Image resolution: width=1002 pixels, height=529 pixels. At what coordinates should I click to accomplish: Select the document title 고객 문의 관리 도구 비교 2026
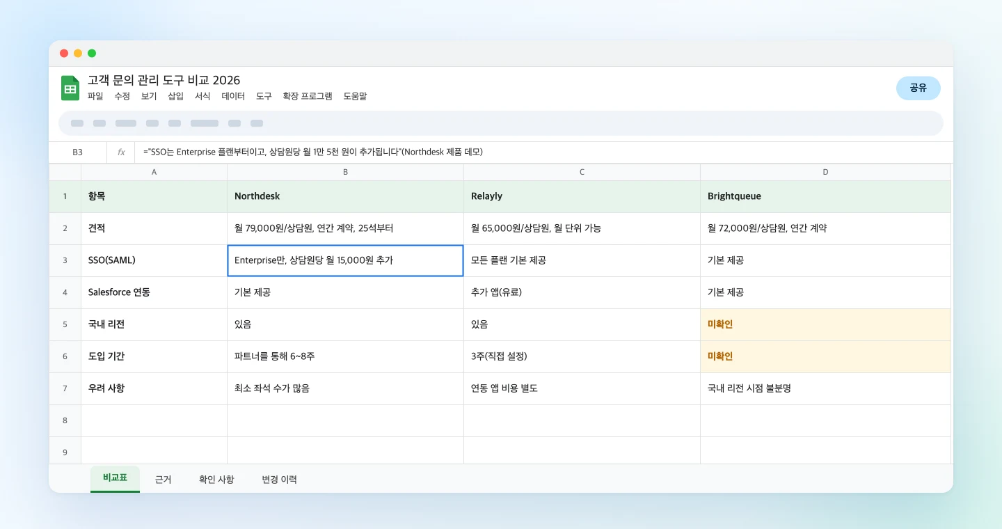point(164,80)
